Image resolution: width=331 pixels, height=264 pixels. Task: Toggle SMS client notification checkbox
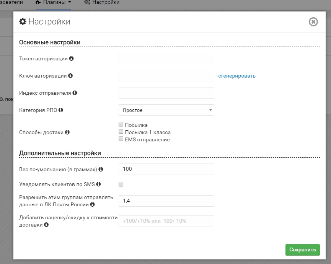(121, 184)
